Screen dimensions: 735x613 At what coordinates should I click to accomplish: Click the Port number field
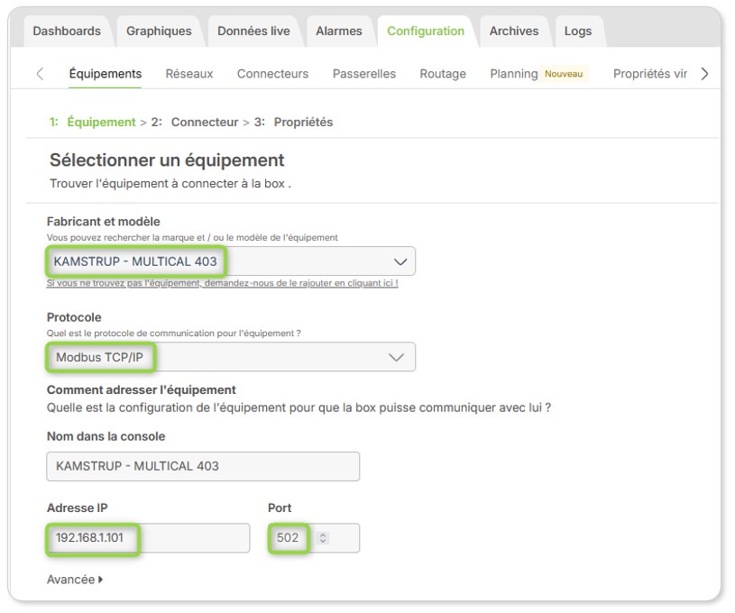[314, 538]
